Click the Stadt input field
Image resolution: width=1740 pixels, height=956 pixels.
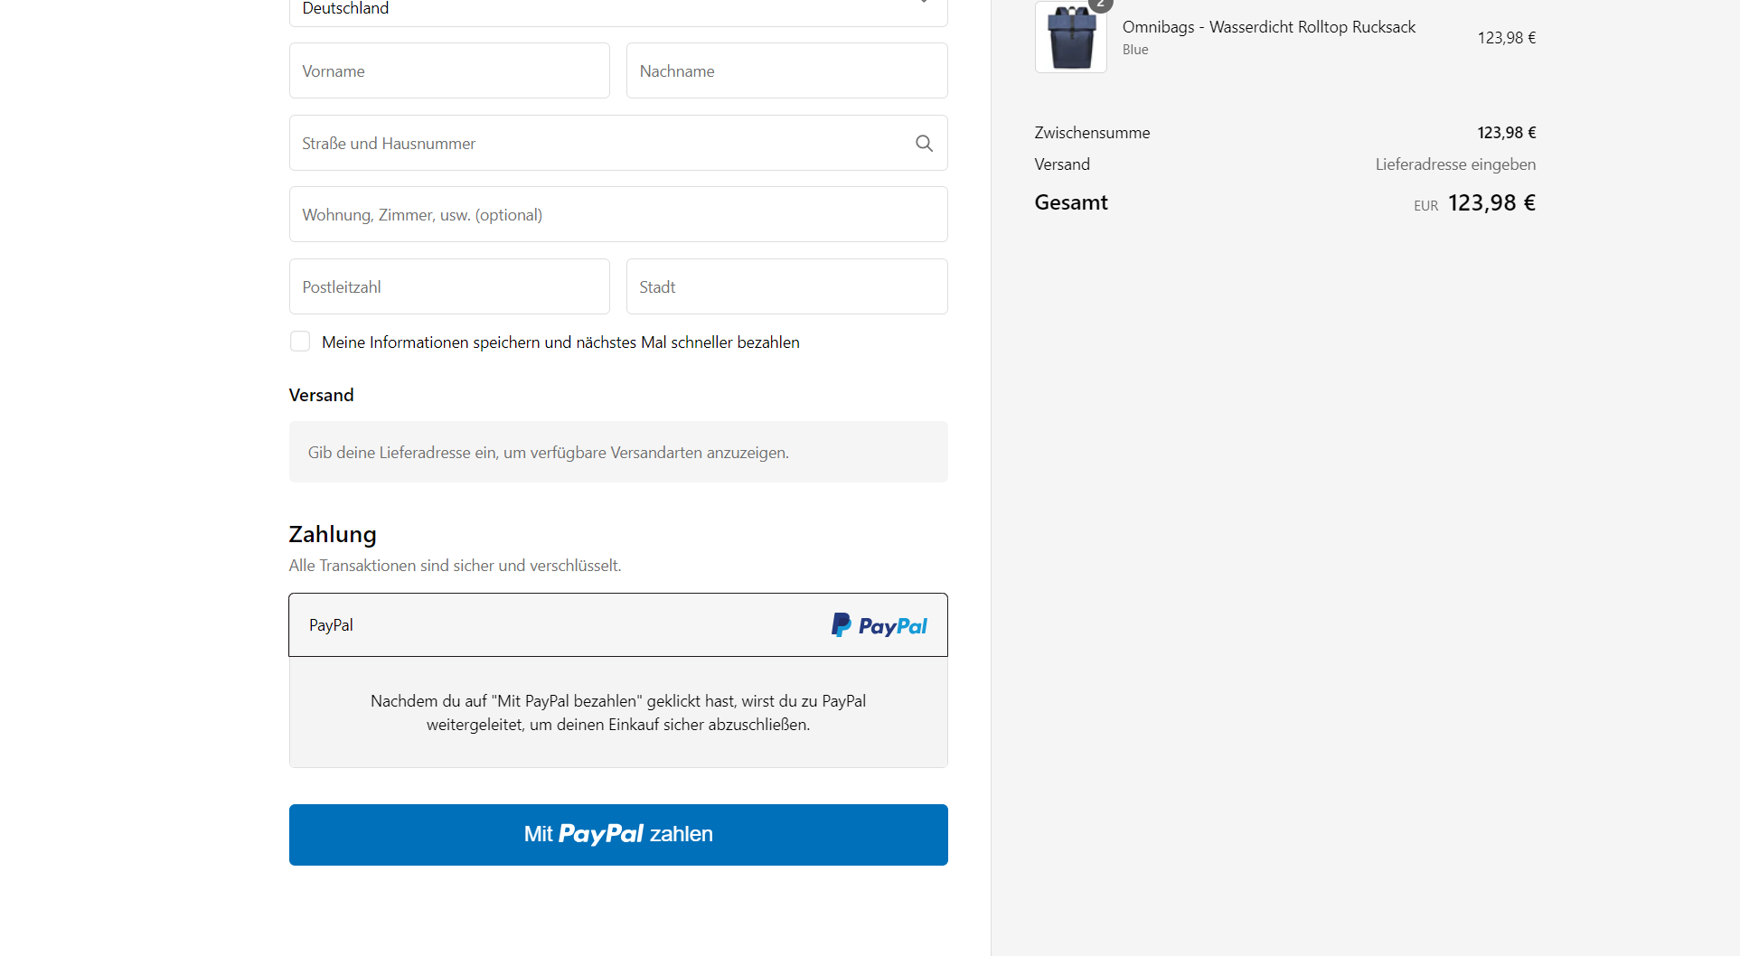[x=786, y=286]
